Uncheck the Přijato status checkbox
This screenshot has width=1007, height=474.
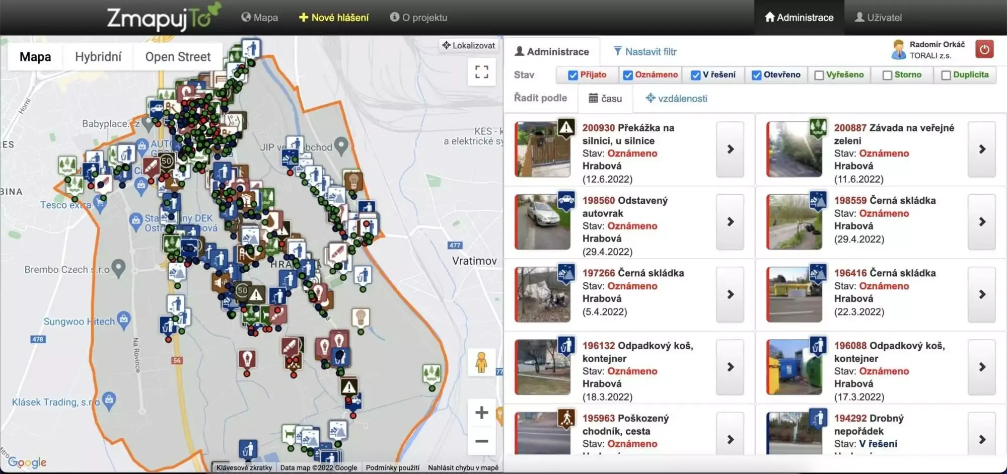[572, 75]
